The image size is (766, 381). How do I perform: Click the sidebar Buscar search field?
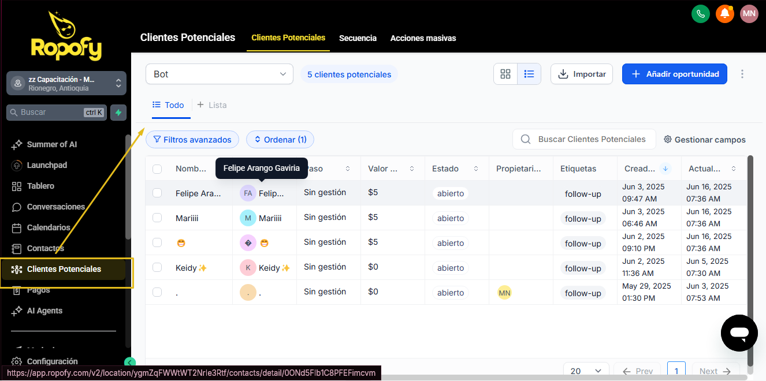point(57,113)
